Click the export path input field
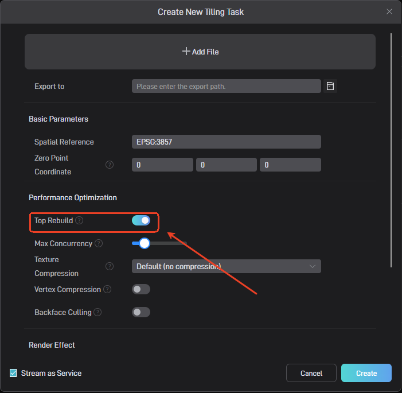The width and height of the screenshot is (402, 393). pyautogui.click(x=226, y=86)
